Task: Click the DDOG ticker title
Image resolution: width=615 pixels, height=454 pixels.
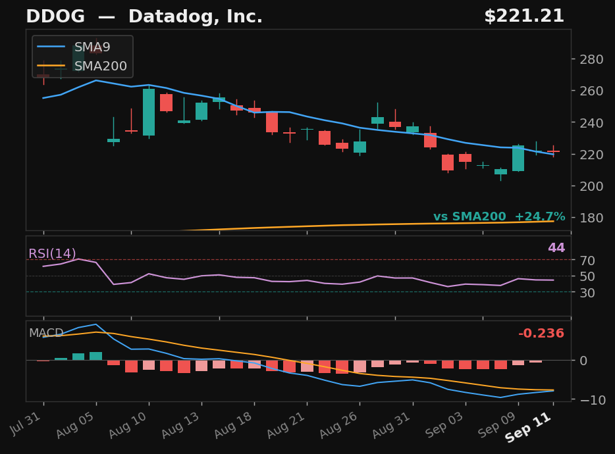Action: point(55,16)
